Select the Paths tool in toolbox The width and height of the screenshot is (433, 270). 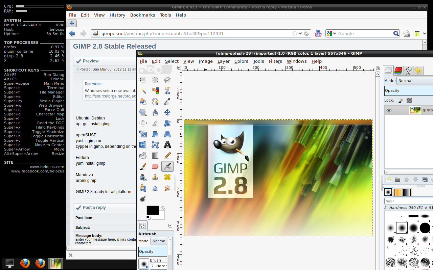click(x=155, y=102)
